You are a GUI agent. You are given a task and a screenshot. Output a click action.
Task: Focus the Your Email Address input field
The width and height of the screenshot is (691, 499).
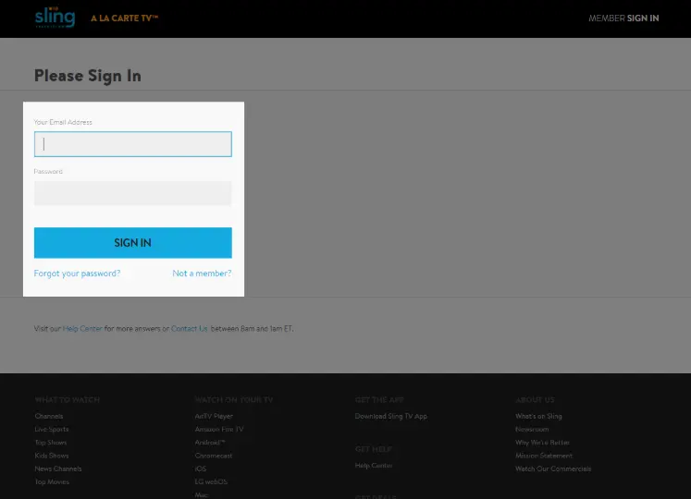132,144
